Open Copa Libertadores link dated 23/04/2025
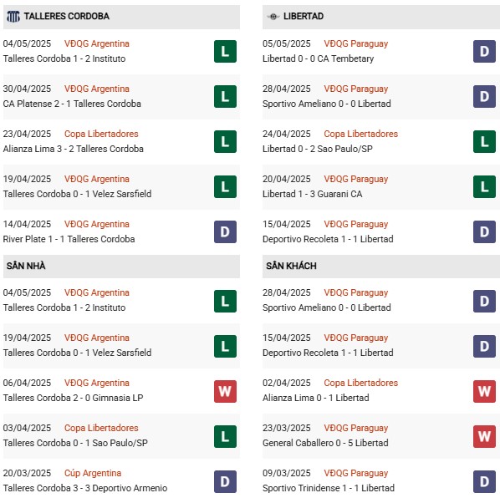This screenshot has width=500, height=498. pos(101,134)
